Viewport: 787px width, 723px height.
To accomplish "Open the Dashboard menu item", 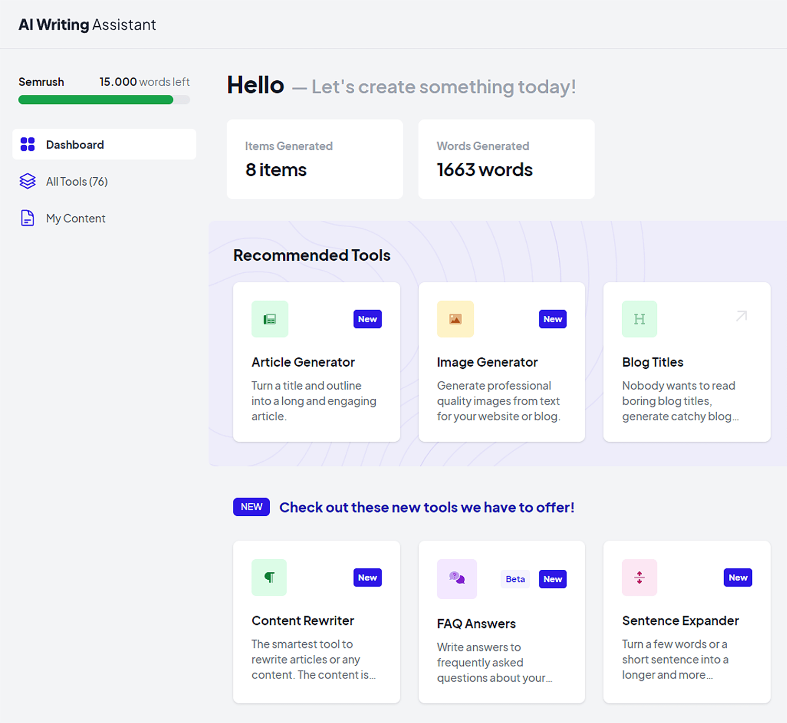I will 104,144.
